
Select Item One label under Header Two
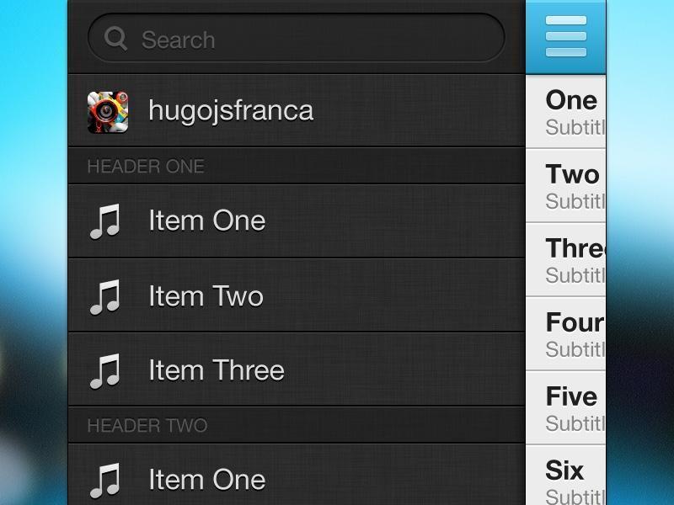207,480
